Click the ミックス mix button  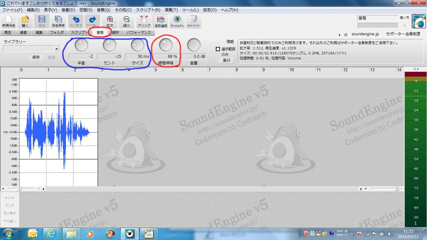click(x=10, y=197)
